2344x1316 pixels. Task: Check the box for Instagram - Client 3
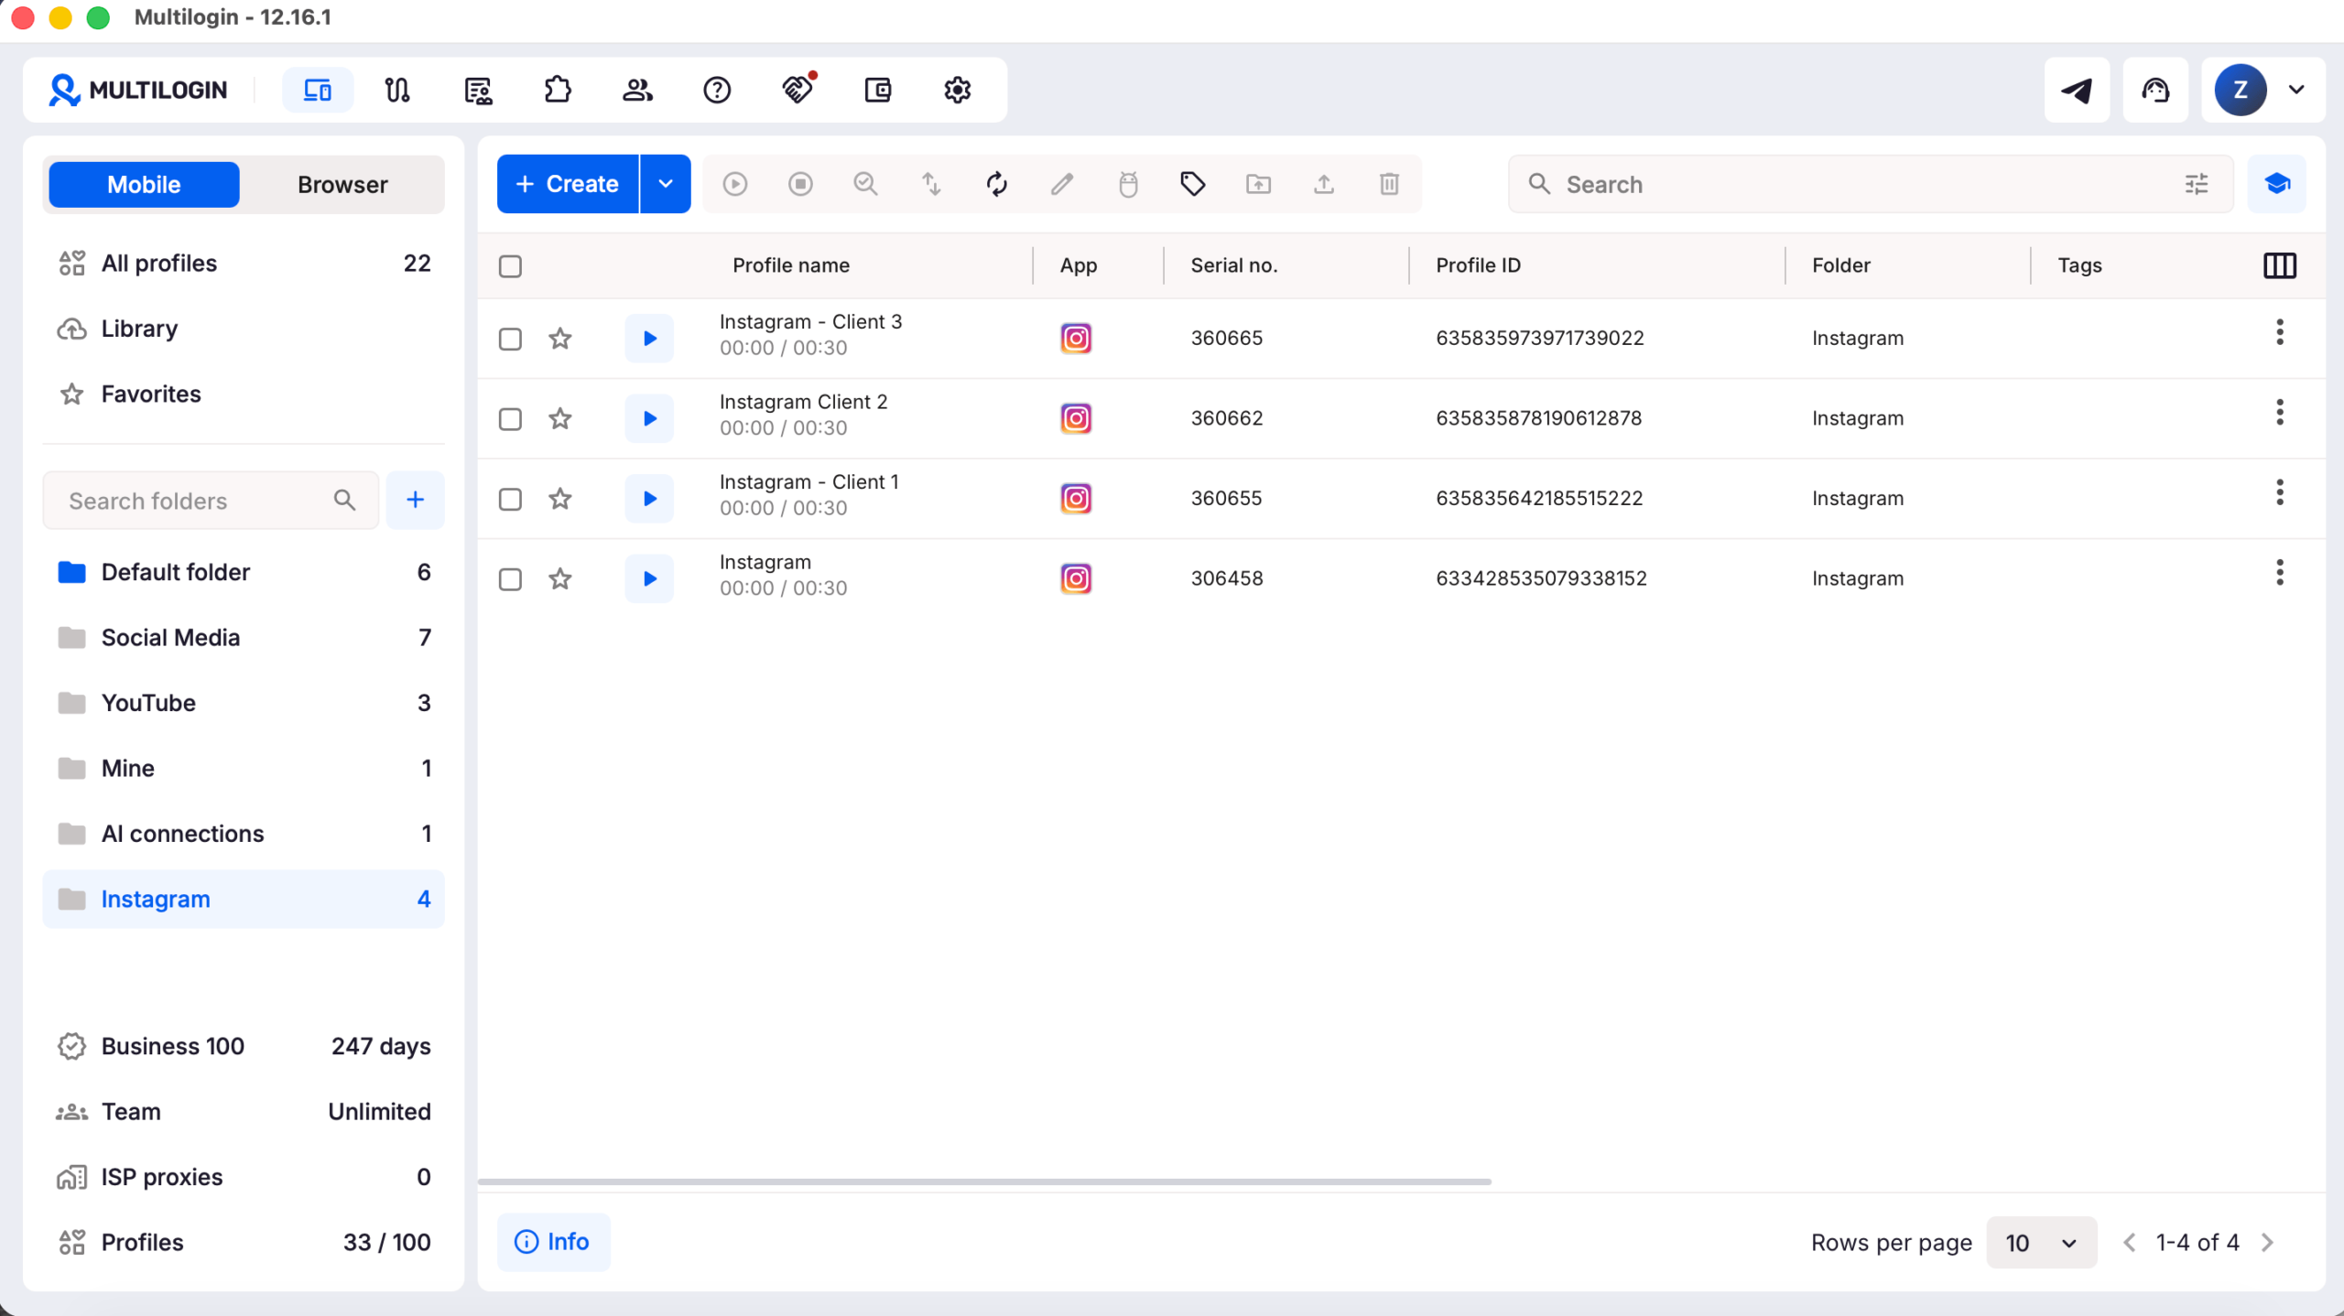pos(510,339)
